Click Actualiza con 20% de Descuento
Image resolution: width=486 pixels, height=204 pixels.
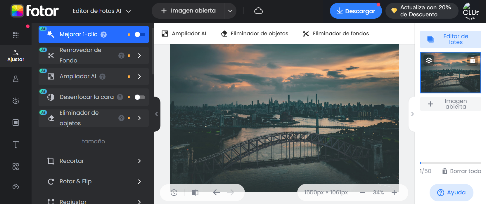422,11
